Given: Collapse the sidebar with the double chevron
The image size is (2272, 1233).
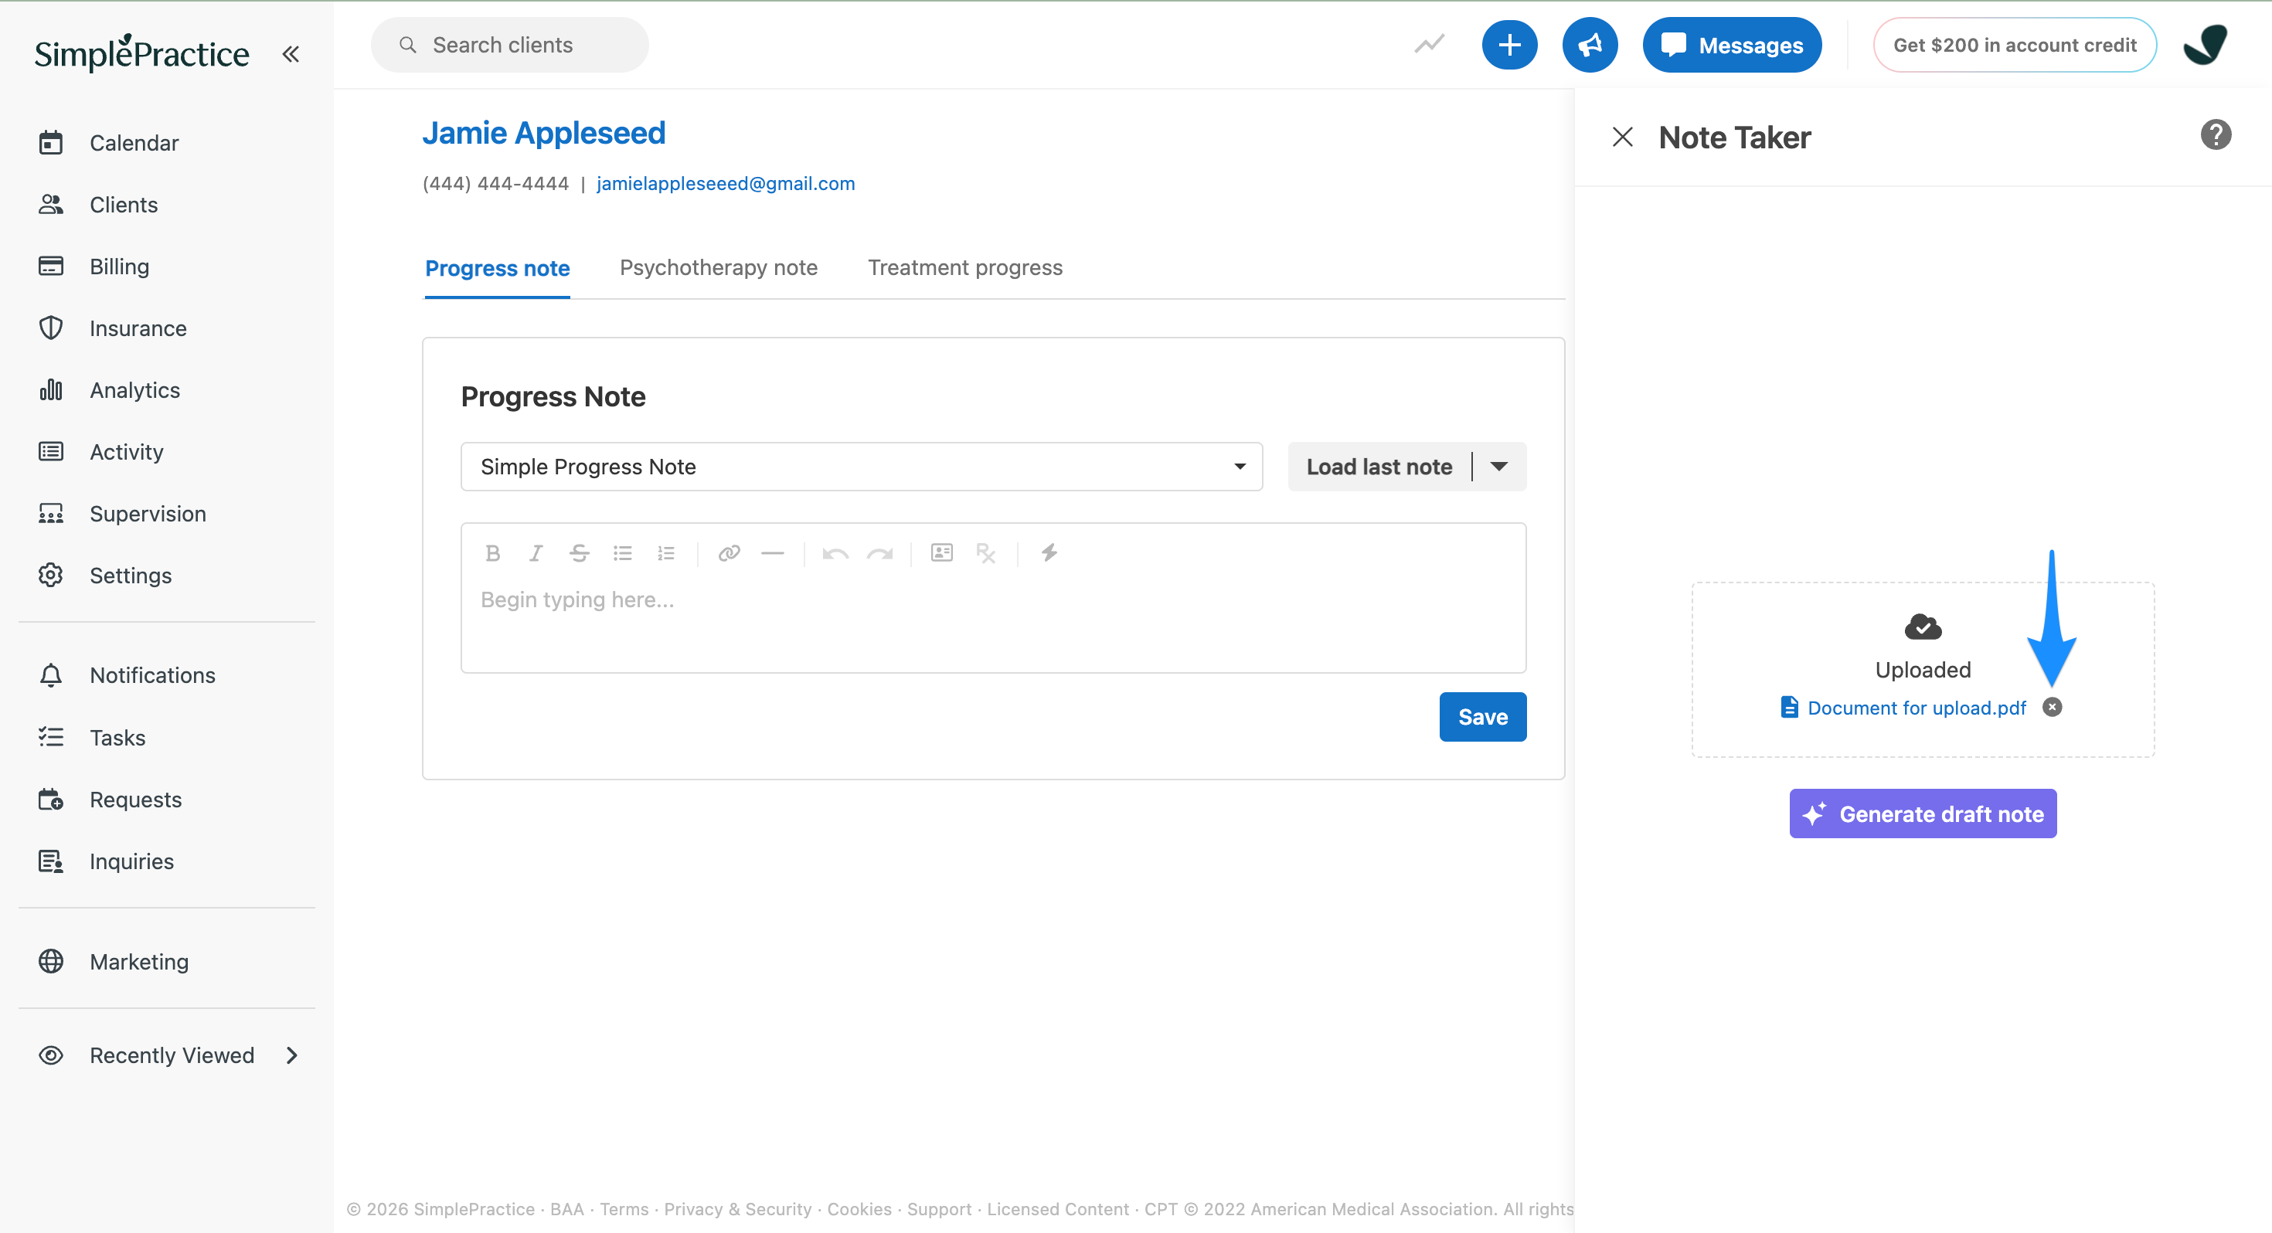Looking at the screenshot, I should pos(290,54).
